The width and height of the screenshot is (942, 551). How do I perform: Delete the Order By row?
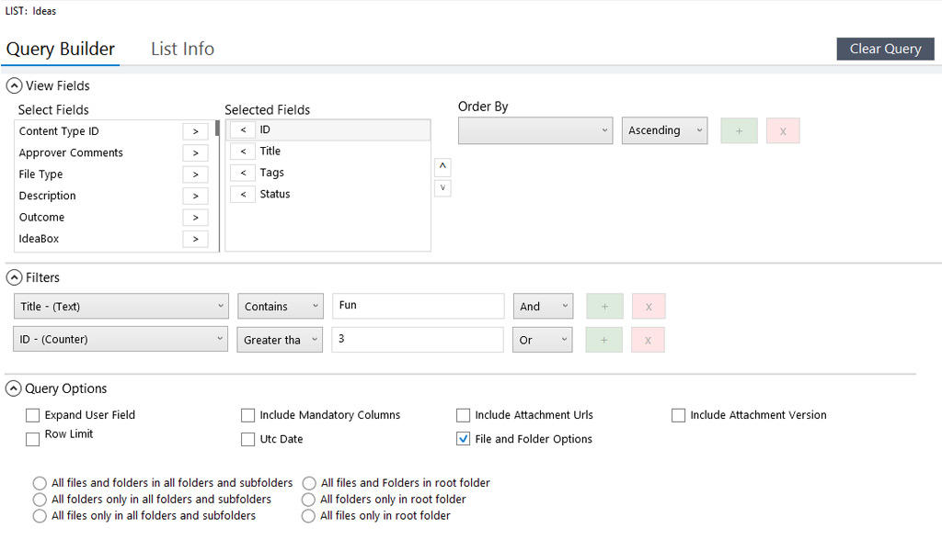tap(783, 130)
